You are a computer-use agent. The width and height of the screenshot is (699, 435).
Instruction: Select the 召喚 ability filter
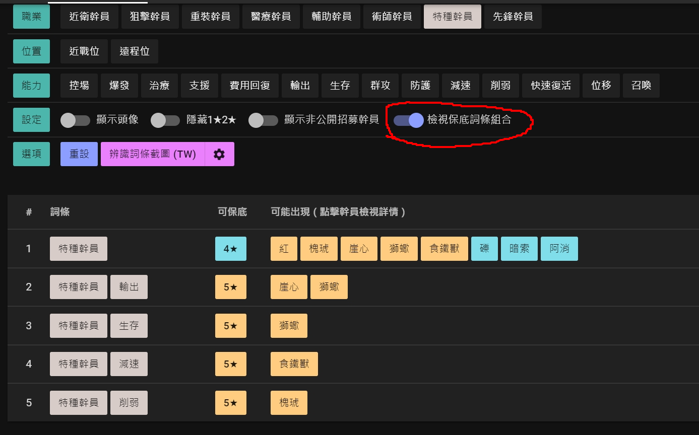click(641, 86)
